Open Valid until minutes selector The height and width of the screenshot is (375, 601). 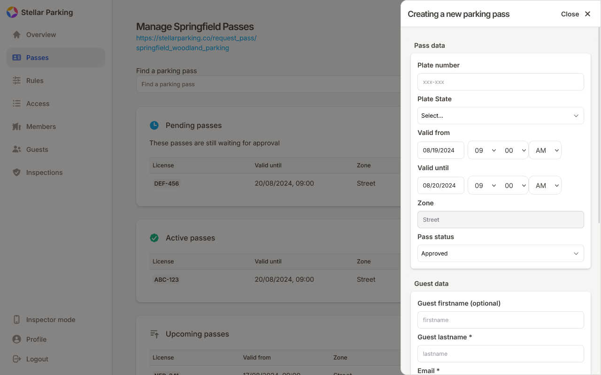pyautogui.click(x=514, y=186)
